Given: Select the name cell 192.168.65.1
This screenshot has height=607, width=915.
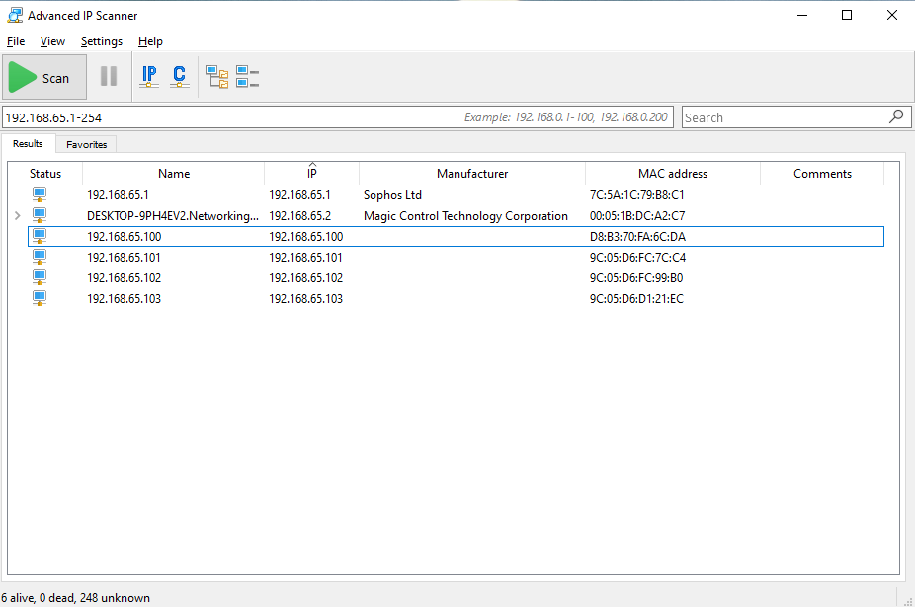Looking at the screenshot, I should [118, 194].
